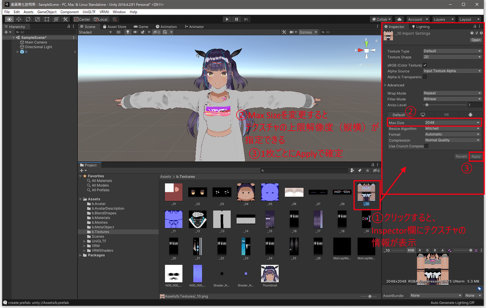
Task: Open Texture Type dropdown
Action: coord(452,51)
